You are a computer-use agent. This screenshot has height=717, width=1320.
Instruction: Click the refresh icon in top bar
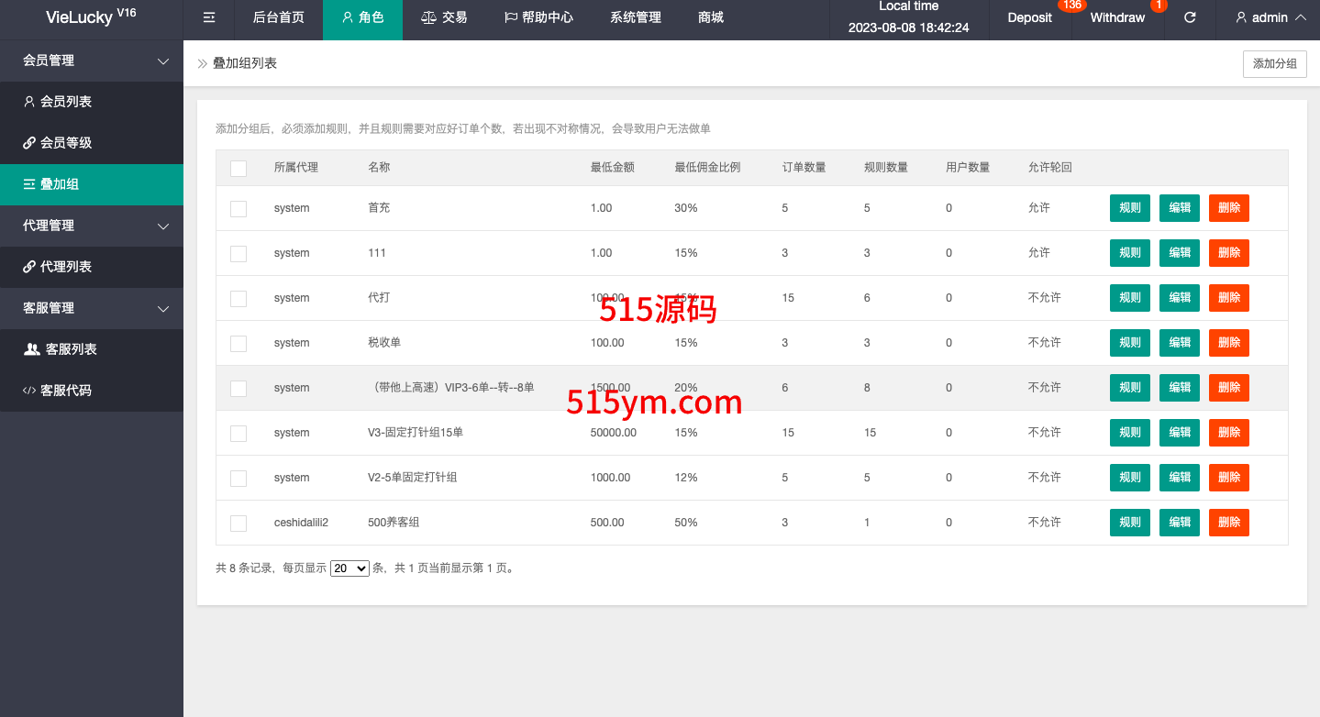(x=1190, y=17)
